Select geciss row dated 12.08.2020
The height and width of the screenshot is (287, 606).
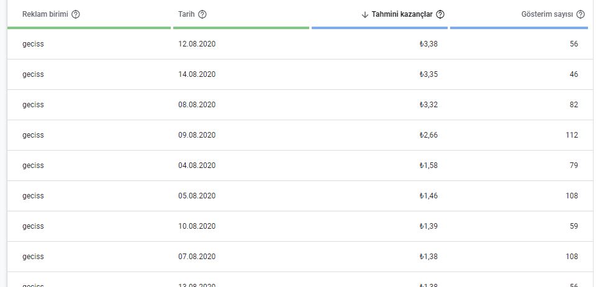tap(300, 44)
